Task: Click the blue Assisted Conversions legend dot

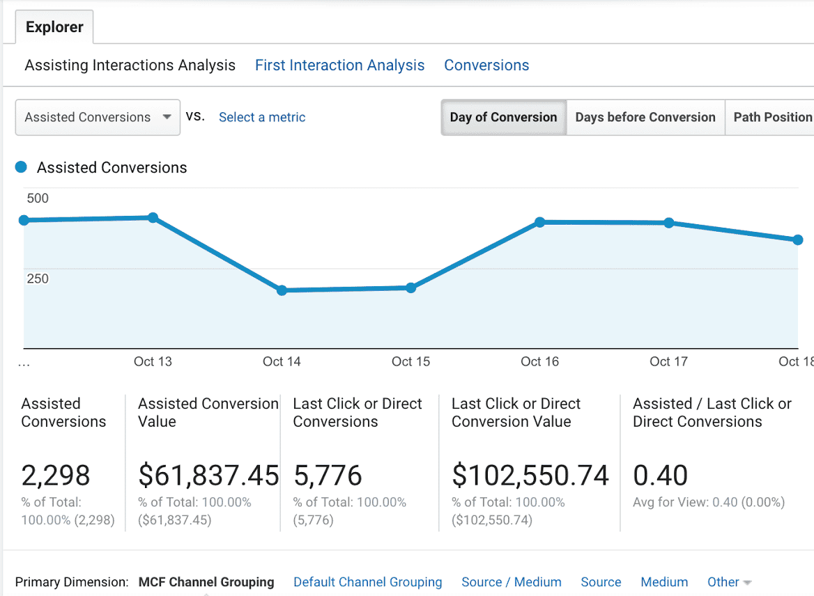Action: 21,167
